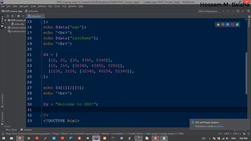251x141 pixels.
Task: Open the Windows Start button
Action: [x=4, y=138]
